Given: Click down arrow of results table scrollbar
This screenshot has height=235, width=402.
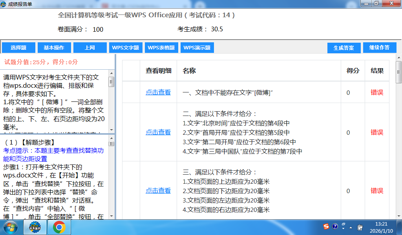Looking at the screenshot, I should [399, 216].
